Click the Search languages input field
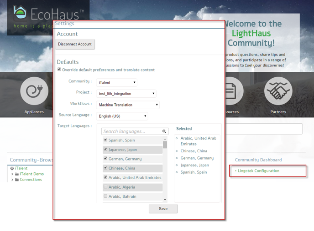 click(131, 131)
